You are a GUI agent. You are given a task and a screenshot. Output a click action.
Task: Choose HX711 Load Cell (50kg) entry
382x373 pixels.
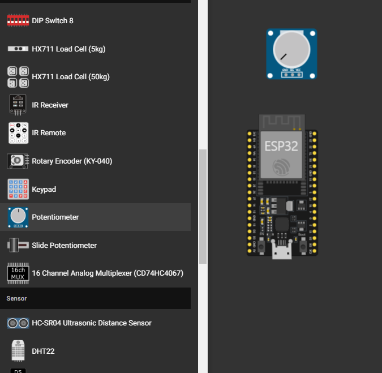coord(71,77)
